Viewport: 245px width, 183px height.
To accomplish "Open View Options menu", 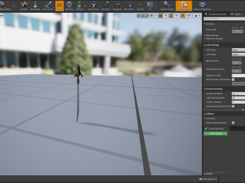I will point(208,179).
